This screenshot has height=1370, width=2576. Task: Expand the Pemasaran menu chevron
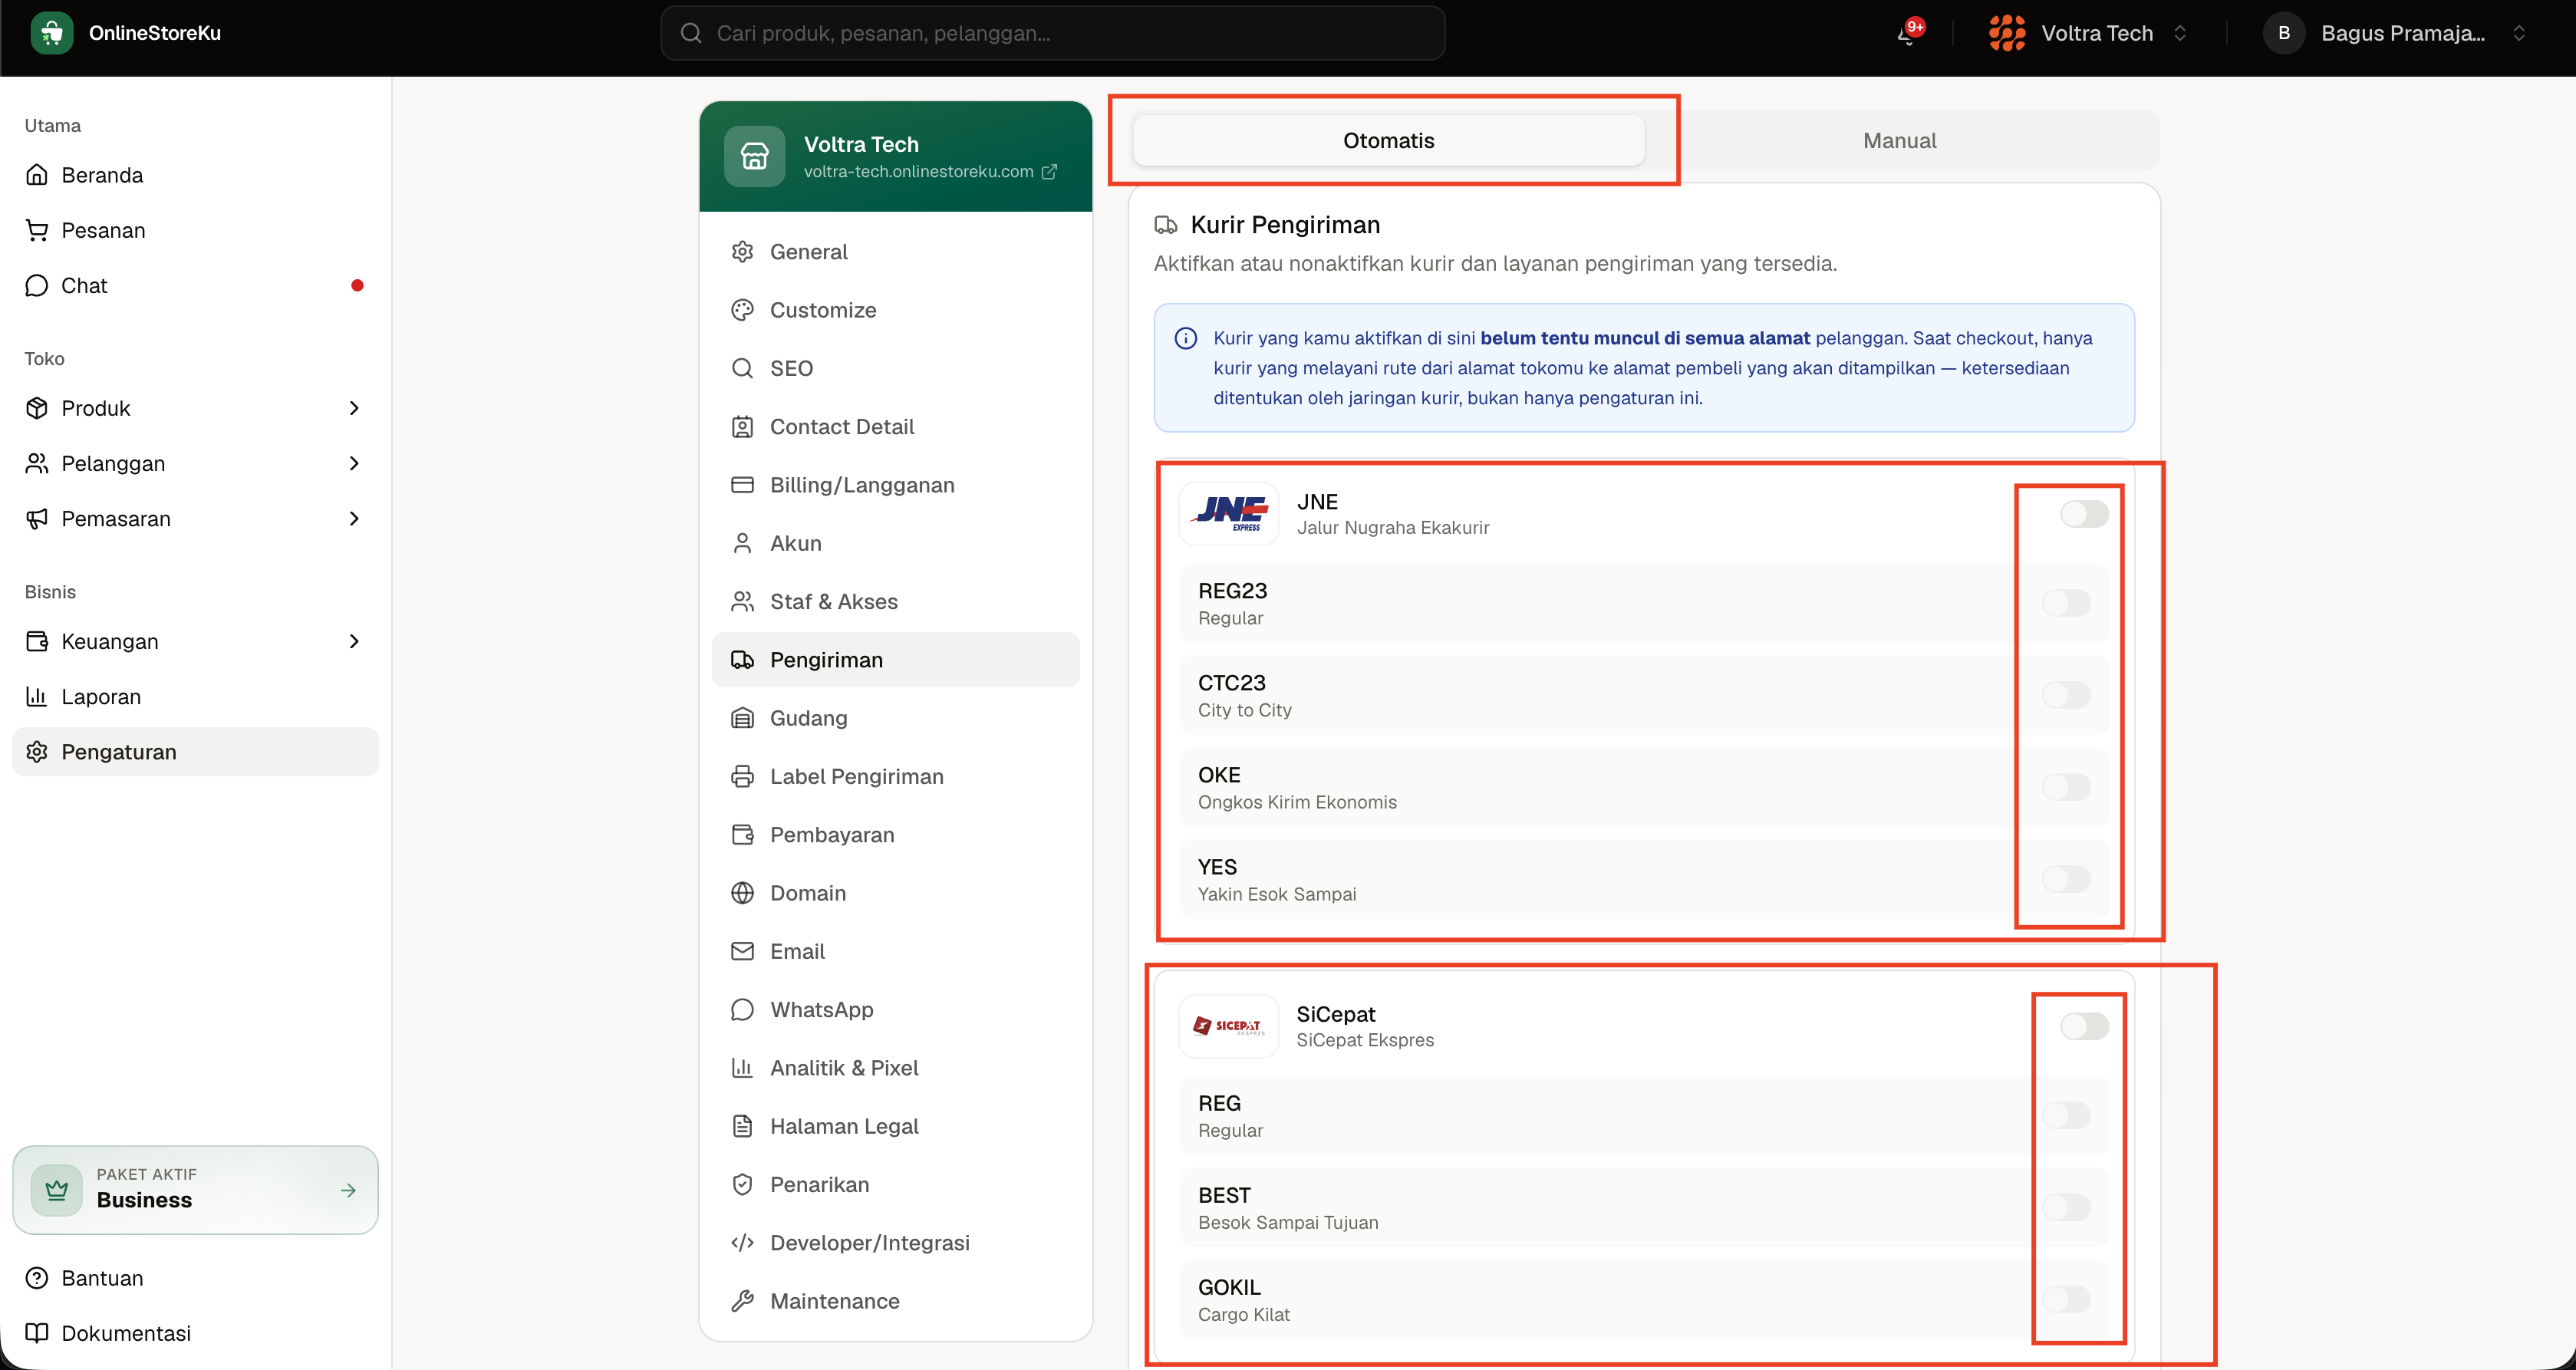[354, 518]
